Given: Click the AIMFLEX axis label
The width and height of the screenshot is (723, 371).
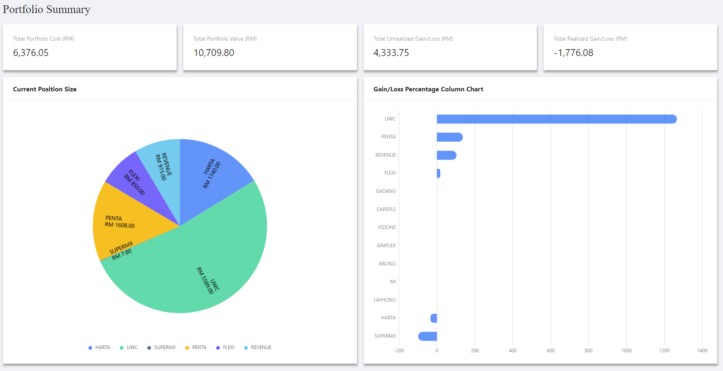Looking at the screenshot, I should tap(386, 246).
